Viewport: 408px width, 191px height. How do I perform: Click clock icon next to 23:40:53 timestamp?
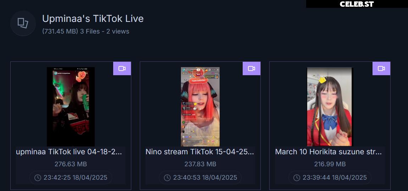[167, 178]
